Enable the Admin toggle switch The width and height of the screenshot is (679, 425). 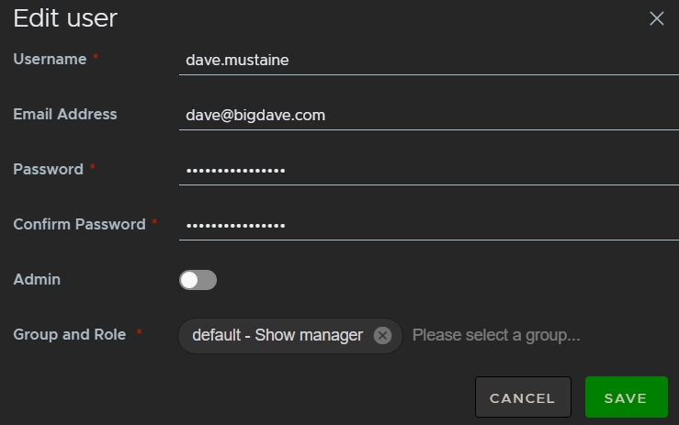point(198,280)
